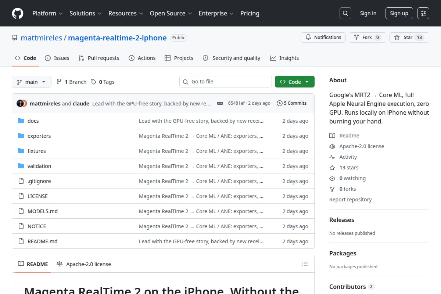
Task: Click the mattmireles avatar image
Action: tap(20, 103)
